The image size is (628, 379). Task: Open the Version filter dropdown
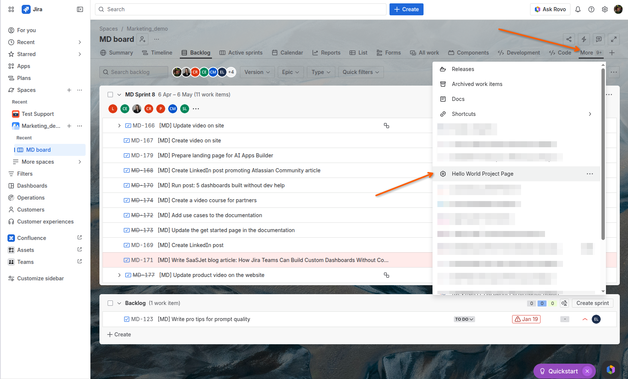[x=257, y=72]
